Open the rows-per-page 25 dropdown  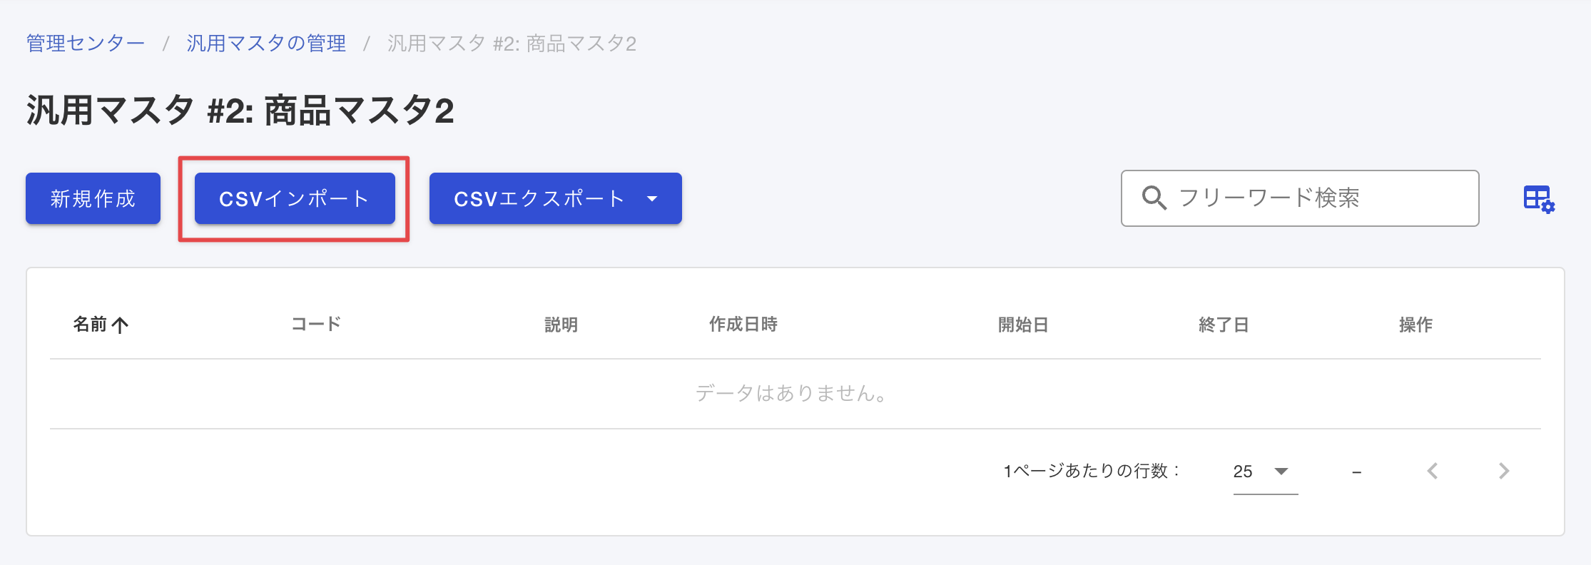click(1265, 472)
